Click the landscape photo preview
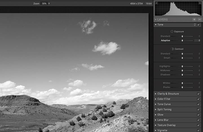This screenshot has width=203, height=132. [74, 72]
